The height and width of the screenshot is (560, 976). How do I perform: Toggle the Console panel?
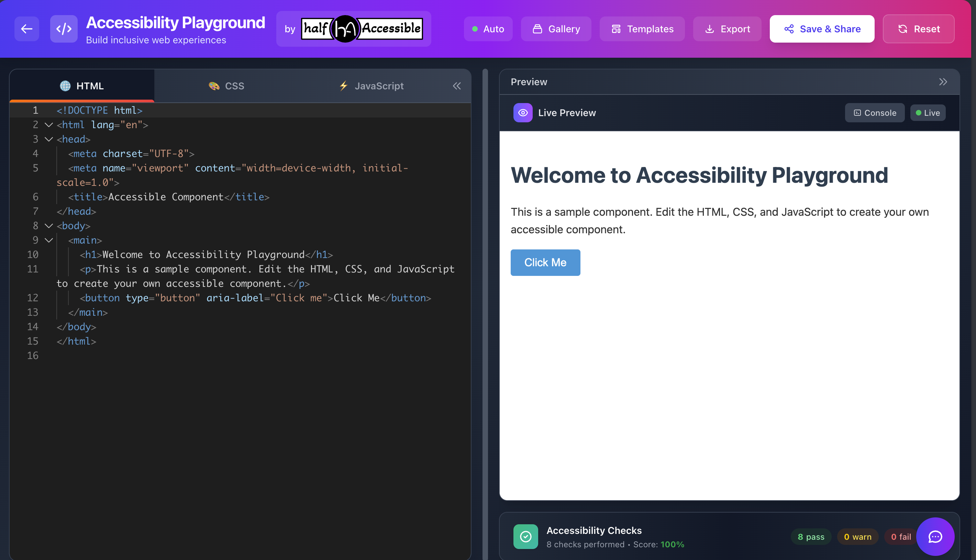point(874,112)
